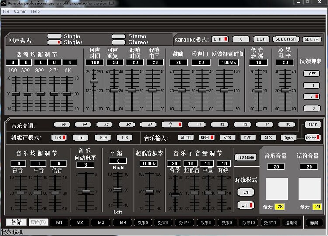Choose L R Karaoke mode
Image resolution: width=328 pixels, height=236 pixels.
[220, 39]
